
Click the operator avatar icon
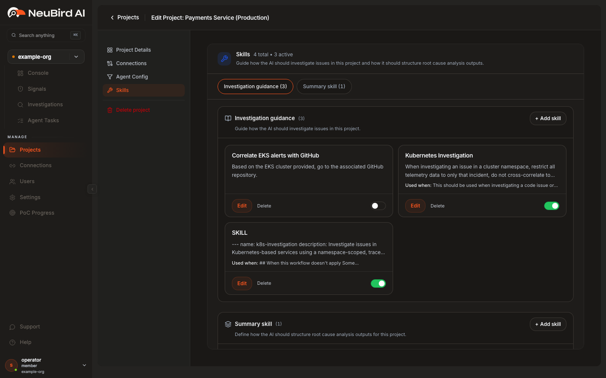click(11, 365)
